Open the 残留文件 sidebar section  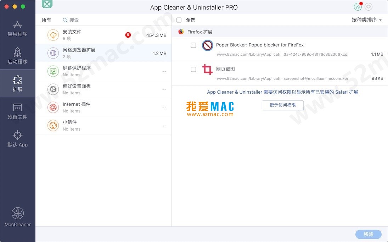[17, 111]
